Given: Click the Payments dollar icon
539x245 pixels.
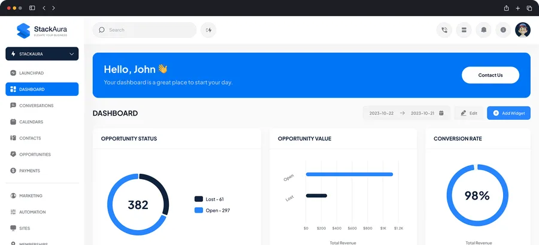Looking at the screenshot, I should tap(13, 171).
